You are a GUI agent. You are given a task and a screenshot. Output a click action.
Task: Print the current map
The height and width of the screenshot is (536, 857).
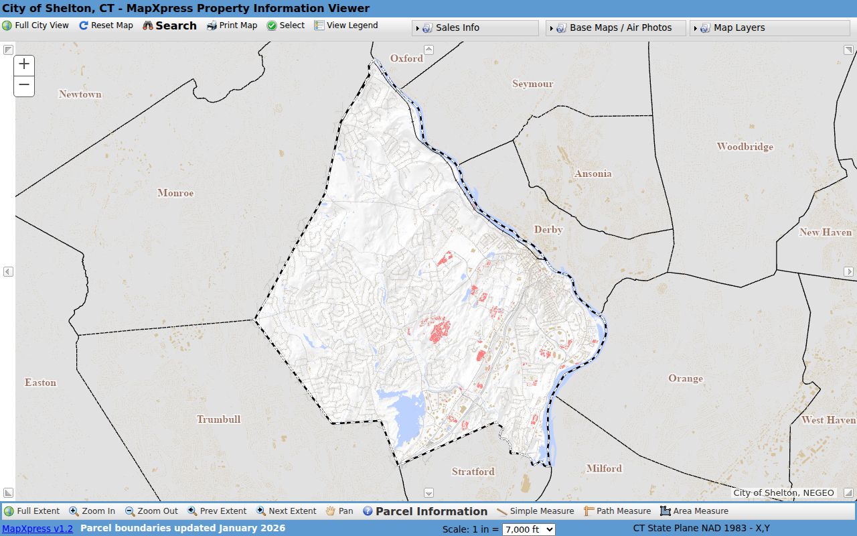tap(232, 25)
